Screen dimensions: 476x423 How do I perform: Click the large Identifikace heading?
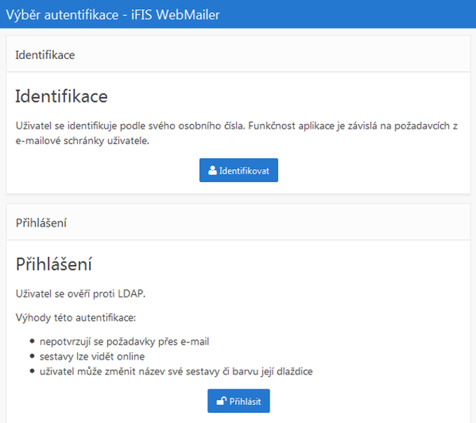[x=62, y=97]
